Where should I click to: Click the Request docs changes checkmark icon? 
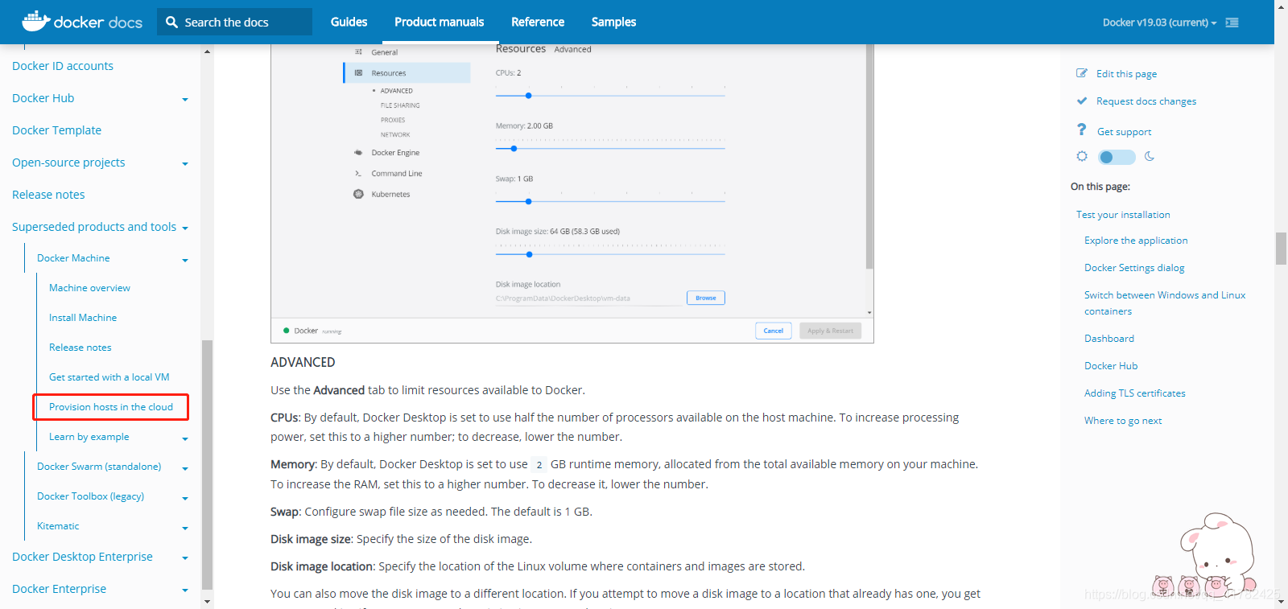pos(1082,101)
